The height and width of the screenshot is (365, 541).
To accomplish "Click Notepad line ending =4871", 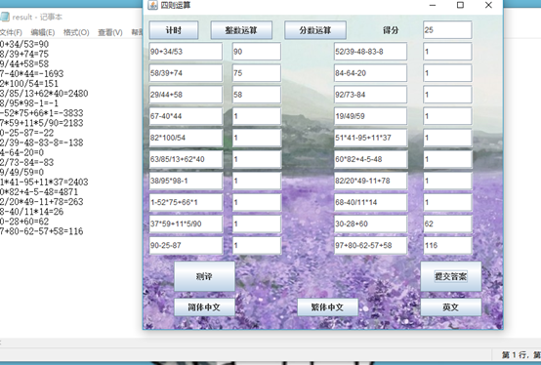I will pyautogui.click(x=39, y=192).
